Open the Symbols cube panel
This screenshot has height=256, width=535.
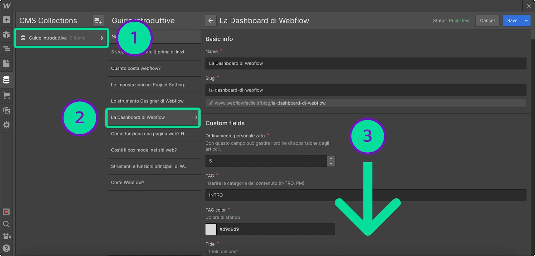pos(6,34)
